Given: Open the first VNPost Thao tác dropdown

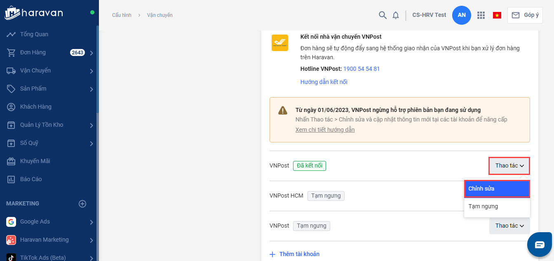Looking at the screenshot, I should (509, 165).
